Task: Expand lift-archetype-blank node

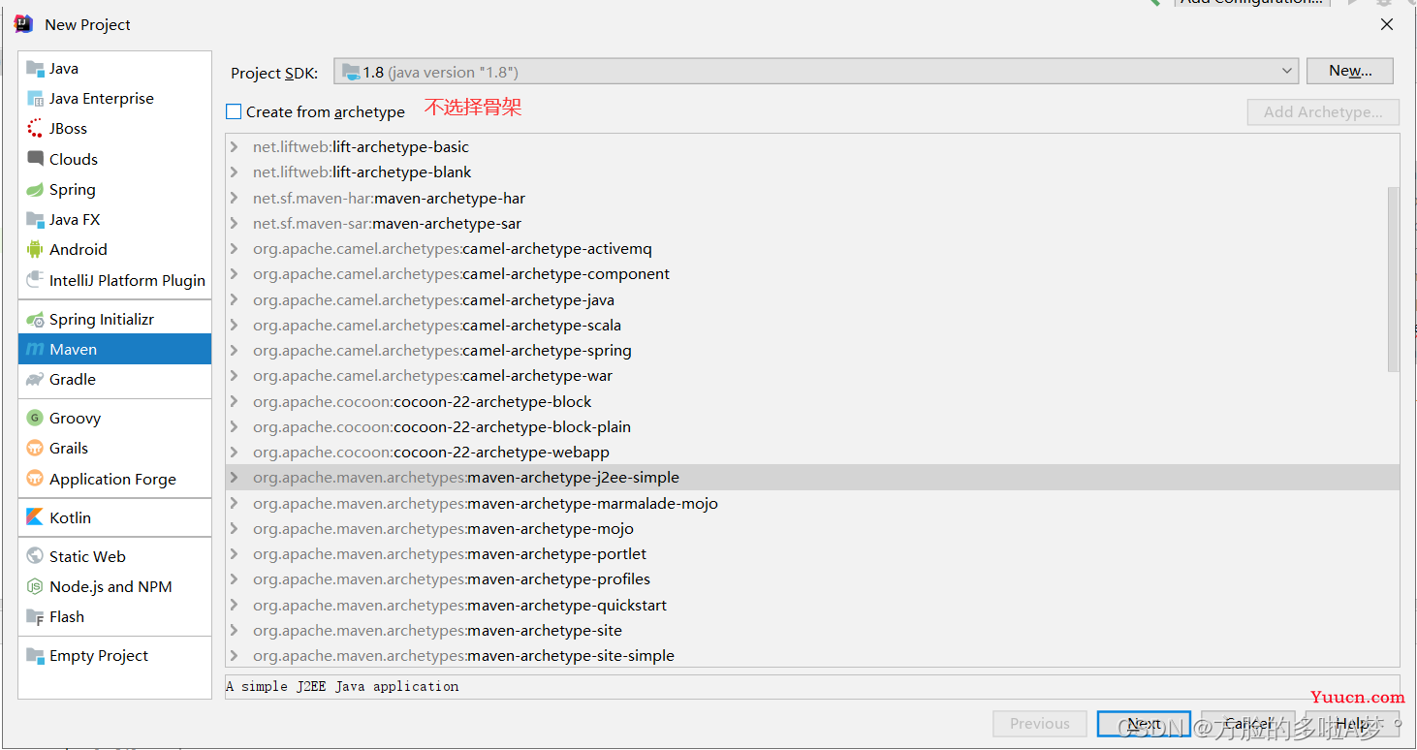Action: click(234, 172)
